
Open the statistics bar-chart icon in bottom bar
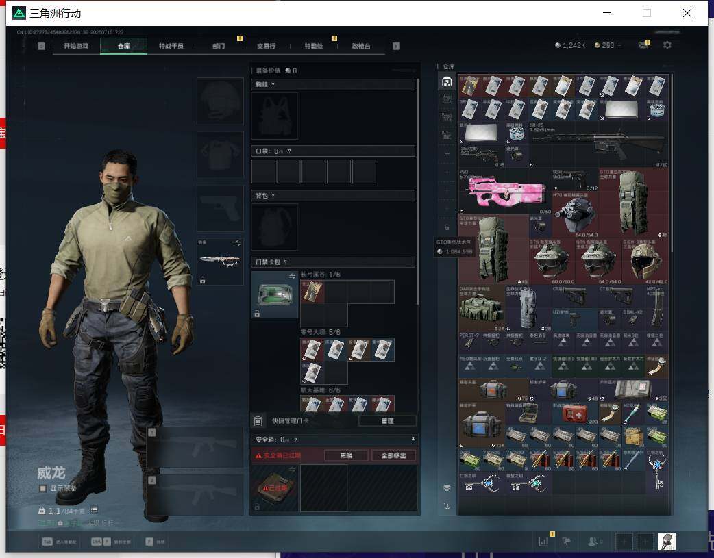(x=543, y=542)
